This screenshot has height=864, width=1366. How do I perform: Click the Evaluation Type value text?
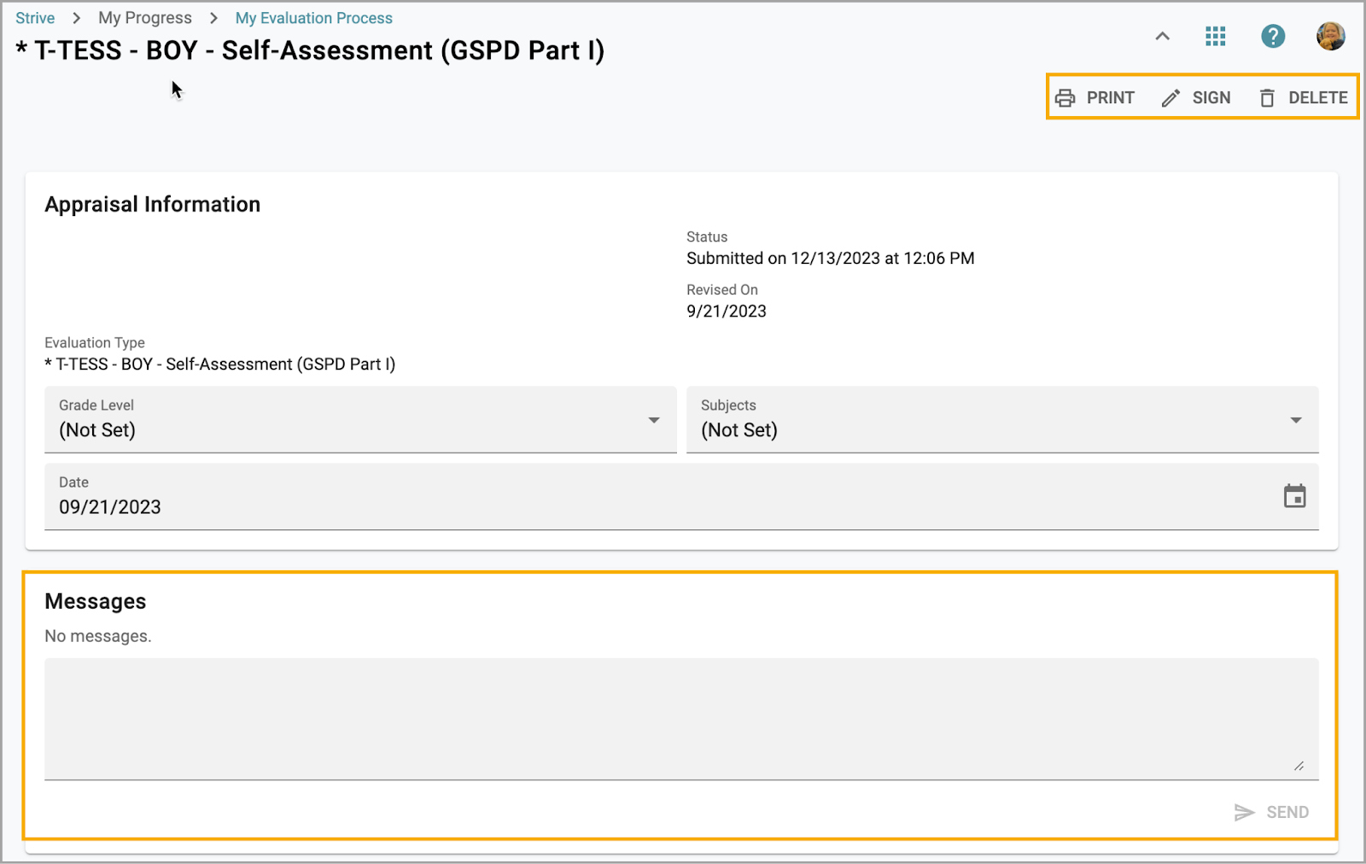(220, 364)
